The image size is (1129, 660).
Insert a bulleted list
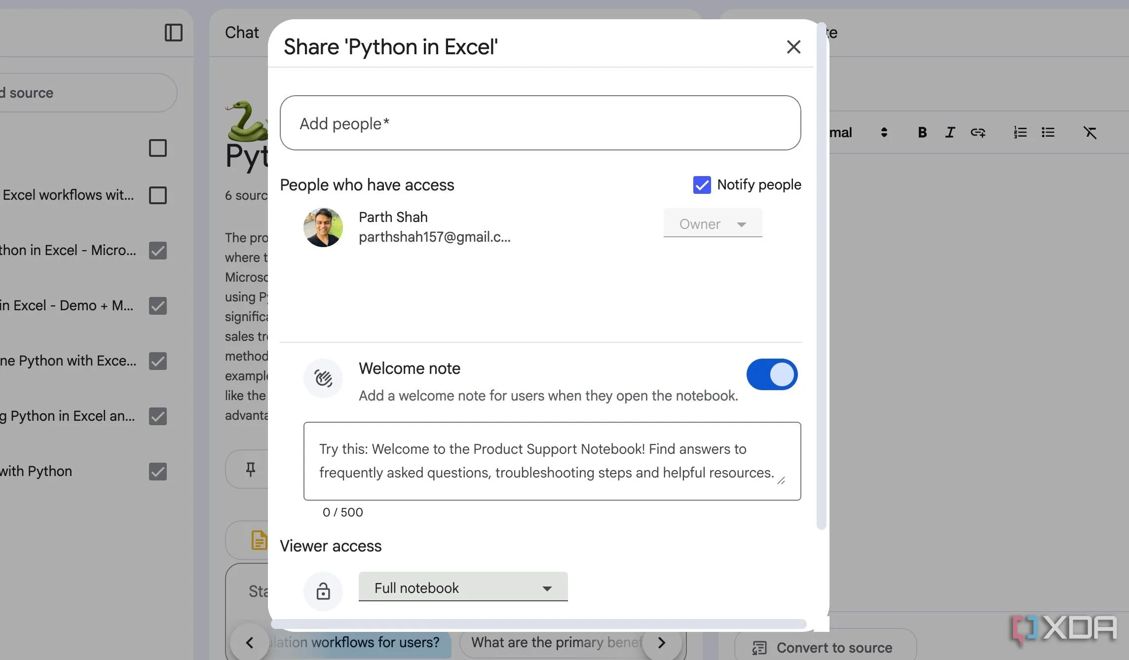pyautogui.click(x=1048, y=132)
